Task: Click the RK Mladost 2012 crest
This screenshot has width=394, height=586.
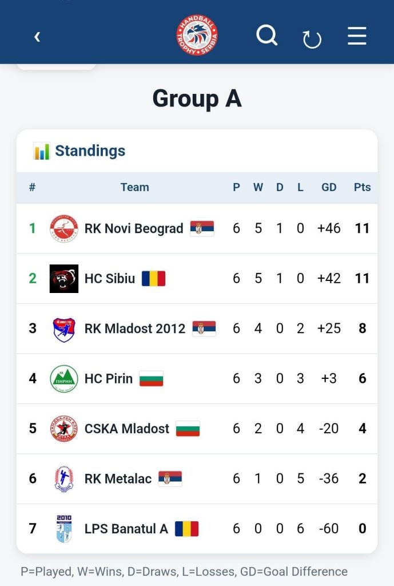Action: tap(64, 328)
